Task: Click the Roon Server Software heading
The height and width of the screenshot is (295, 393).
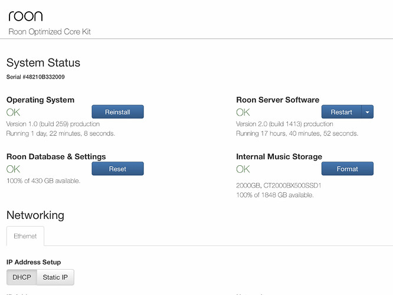Action: 278,100
